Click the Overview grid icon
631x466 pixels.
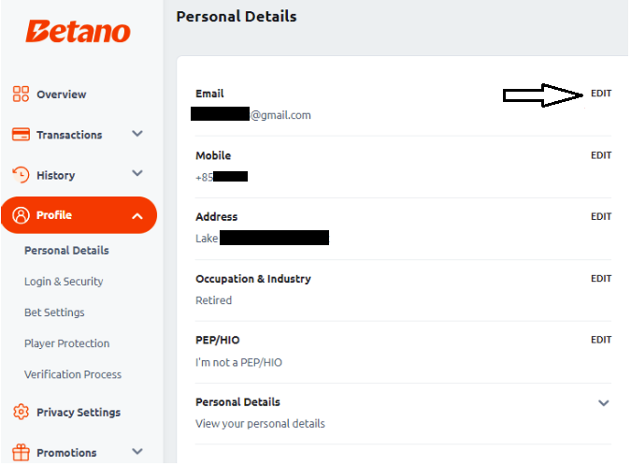[x=21, y=94]
